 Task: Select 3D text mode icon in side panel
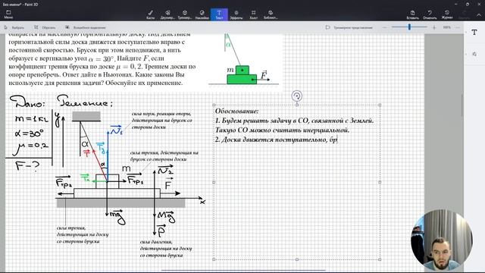474,54
